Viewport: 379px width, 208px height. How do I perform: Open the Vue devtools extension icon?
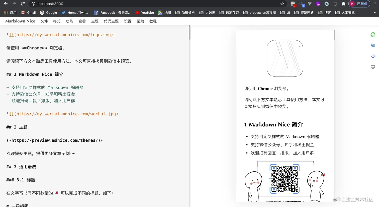coord(310,4)
